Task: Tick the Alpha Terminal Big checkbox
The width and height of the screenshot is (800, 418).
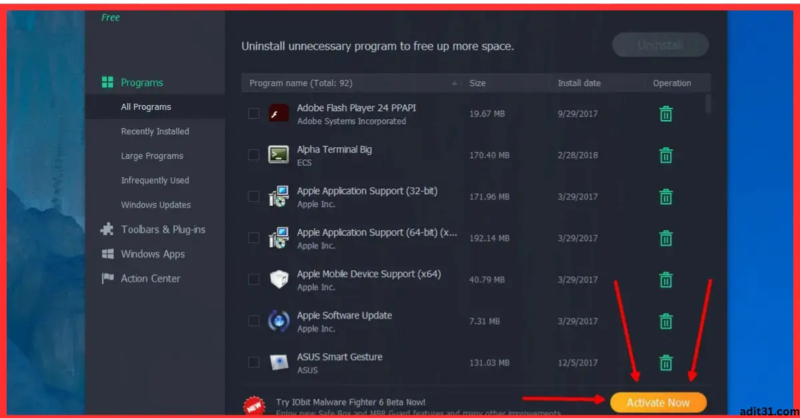Action: coord(253,155)
